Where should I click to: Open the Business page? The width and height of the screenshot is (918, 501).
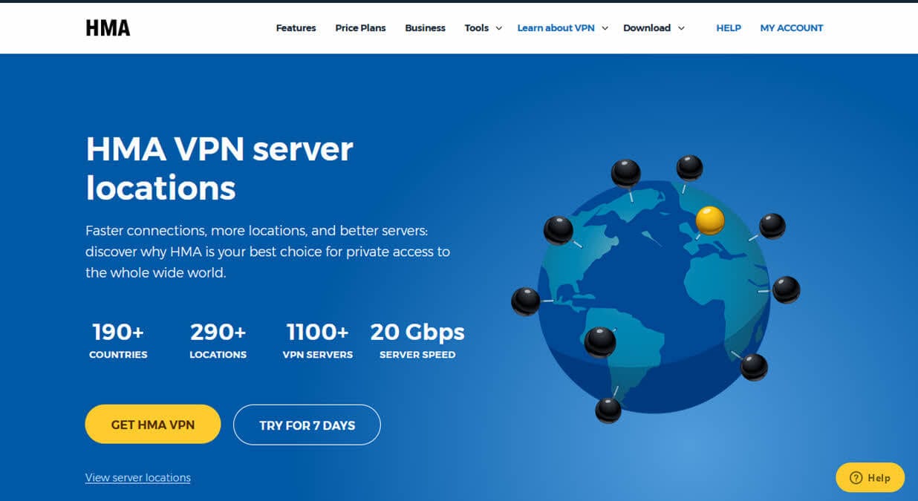(425, 28)
